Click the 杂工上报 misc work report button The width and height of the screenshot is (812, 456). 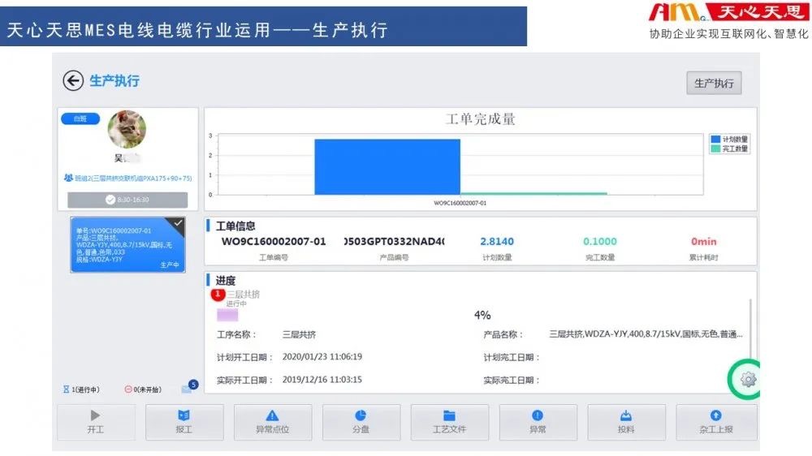pos(715,423)
